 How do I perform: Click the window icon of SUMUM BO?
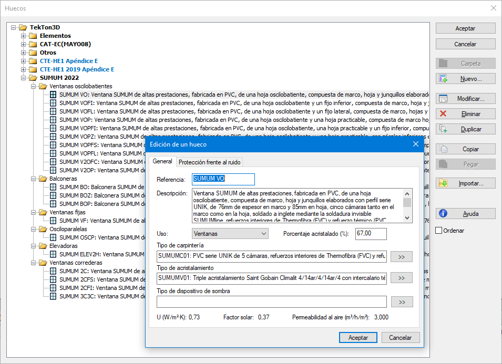pyautogui.click(x=53, y=187)
